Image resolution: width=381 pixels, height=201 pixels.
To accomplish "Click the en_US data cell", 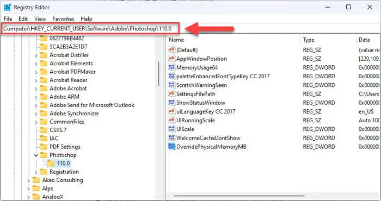I will [366, 111].
